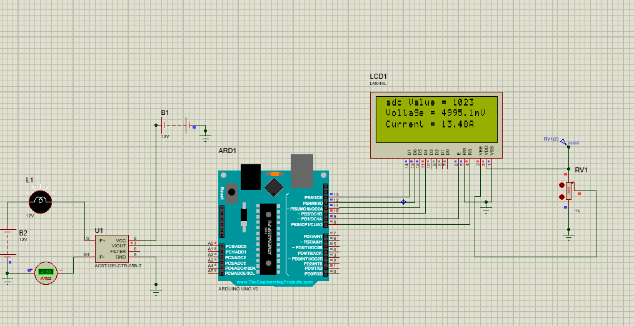Click the 'Voltage = 4995.1mV' LCD line
Image resolution: width=634 pixels, height=326 pixels.
point(436,113)
